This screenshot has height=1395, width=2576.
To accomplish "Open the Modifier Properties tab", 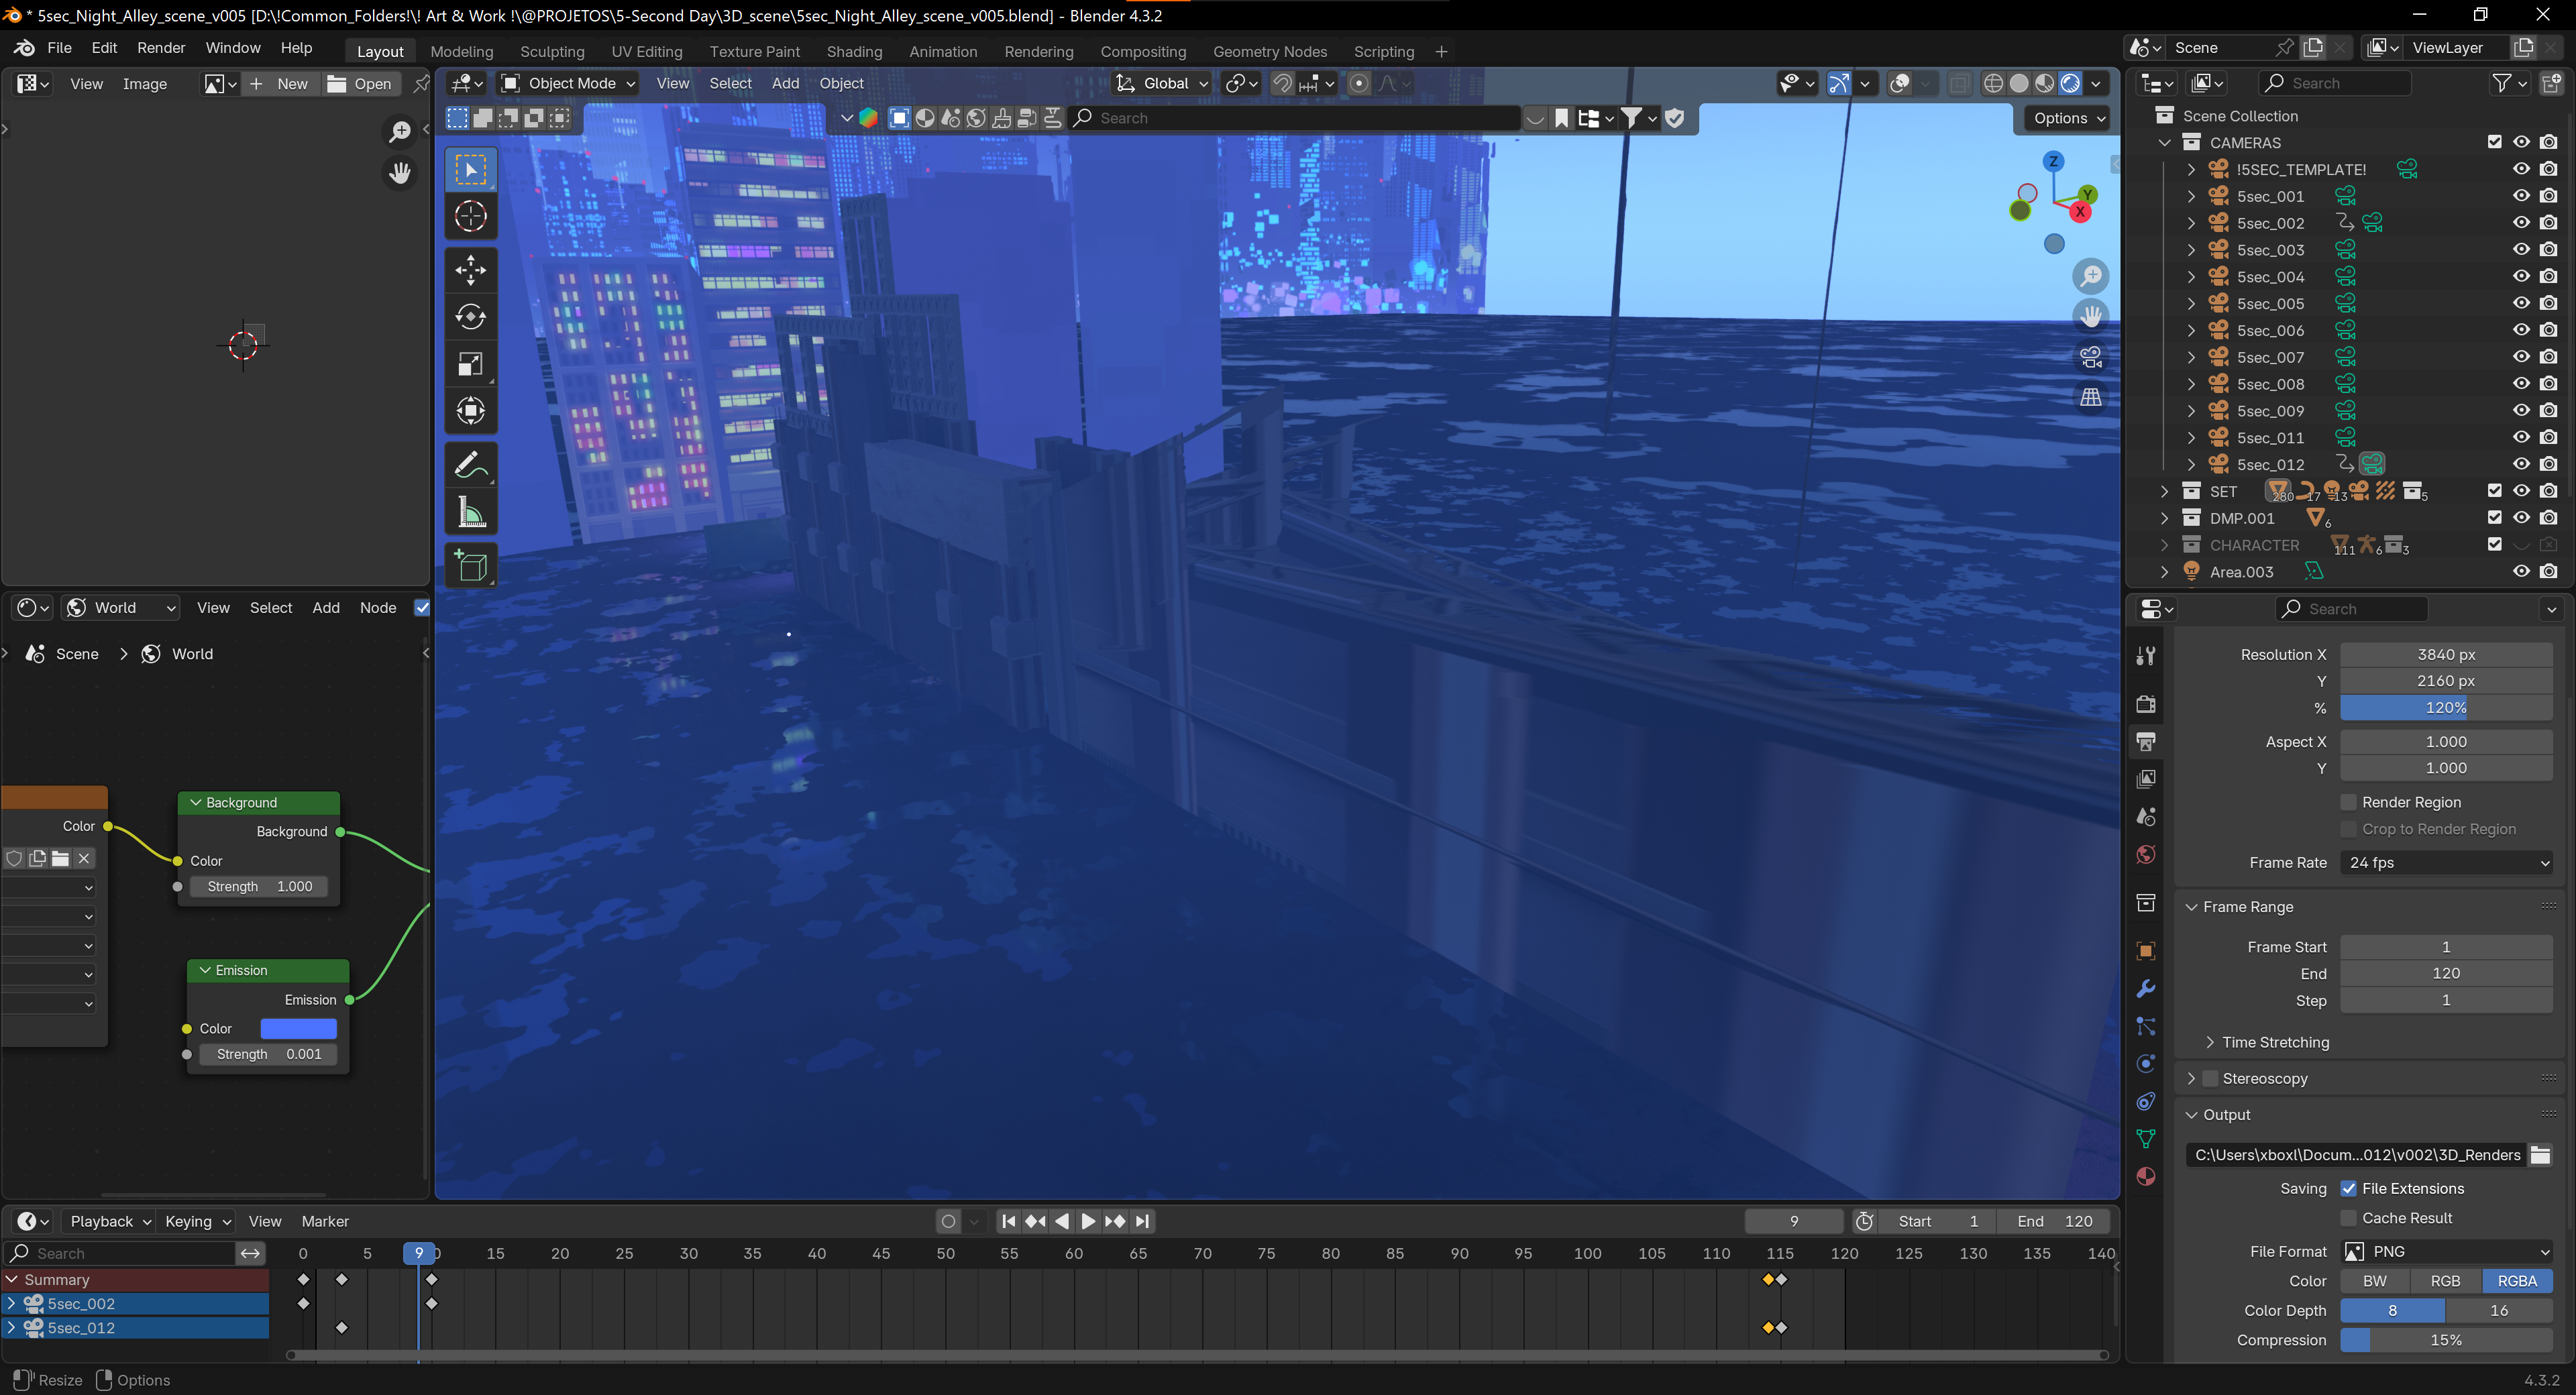I will click(2146, 988).
